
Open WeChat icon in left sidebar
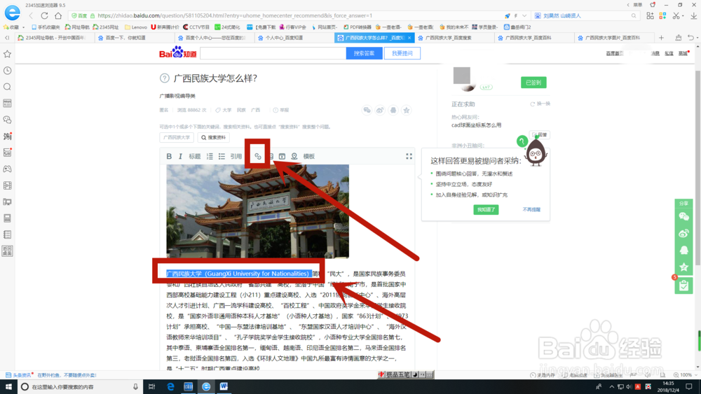click(7, 120)
